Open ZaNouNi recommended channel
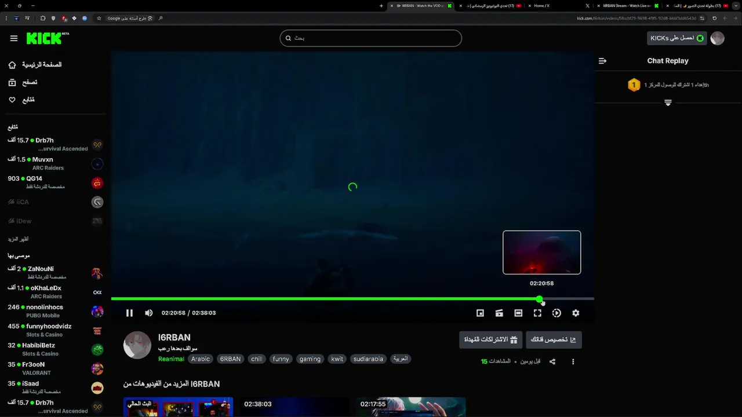This screenshot has height=417, width=742. (55, 273)
